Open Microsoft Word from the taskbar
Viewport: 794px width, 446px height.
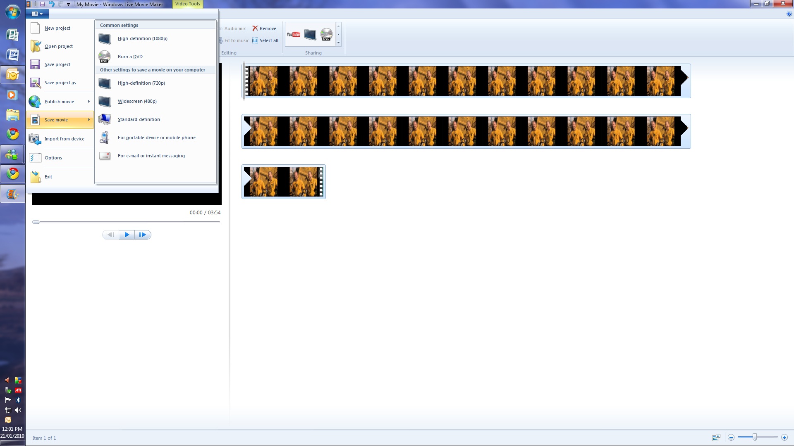(x=12, y=55)
